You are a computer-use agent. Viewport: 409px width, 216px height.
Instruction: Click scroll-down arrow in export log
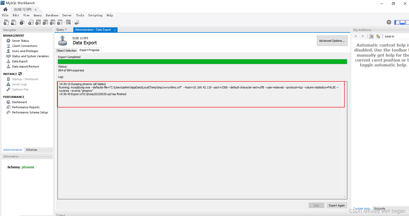pos(345,197)
